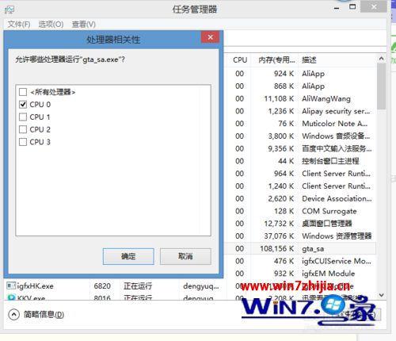Select the 桌面窗口管理器 row
This screenshot has width=396, height=341.
tap(301, 224)
